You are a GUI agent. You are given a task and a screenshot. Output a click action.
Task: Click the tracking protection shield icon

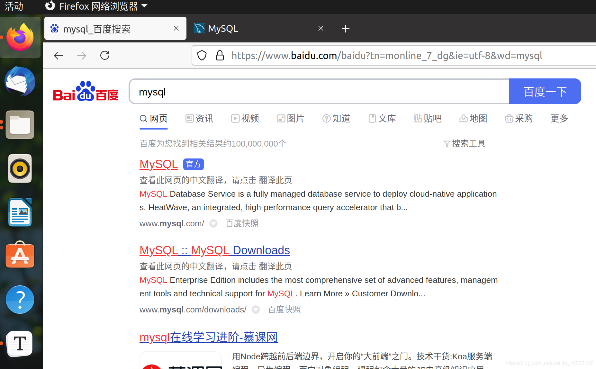coord(202,56)
